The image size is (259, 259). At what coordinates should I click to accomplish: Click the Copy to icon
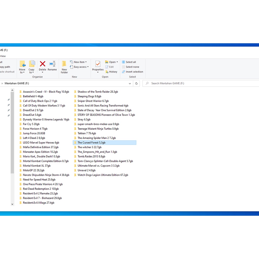32,64
